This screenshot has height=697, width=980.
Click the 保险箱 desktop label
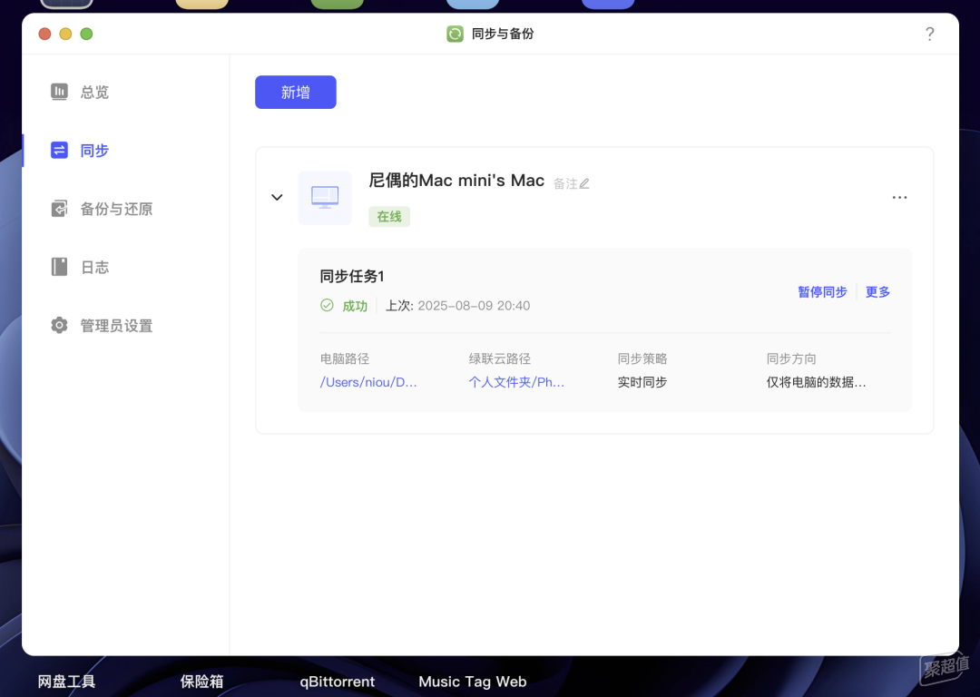pyautogui.click(x=201, y=682)
